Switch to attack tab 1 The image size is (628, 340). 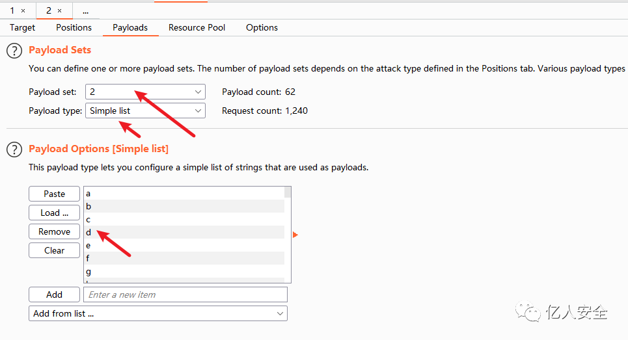12,11
